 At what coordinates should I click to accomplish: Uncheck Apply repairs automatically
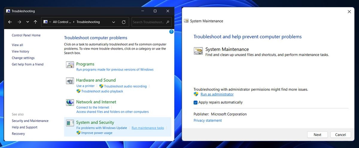click(195, 102)
